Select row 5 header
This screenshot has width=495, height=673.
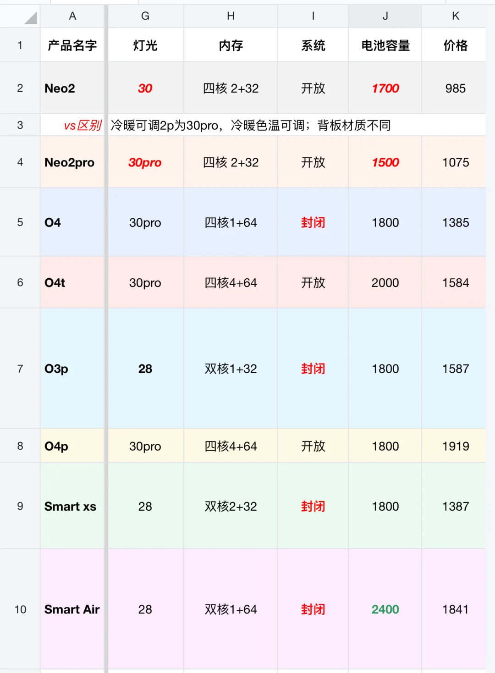click(20, 222)
